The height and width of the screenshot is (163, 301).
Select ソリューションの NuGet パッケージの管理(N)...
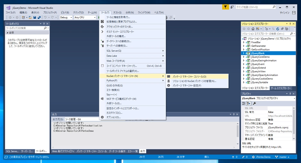197,81
